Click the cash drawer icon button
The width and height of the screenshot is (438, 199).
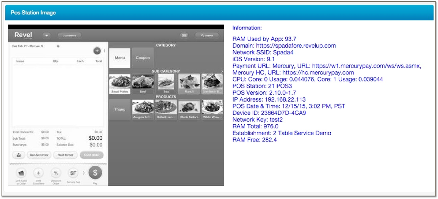[19, 155]
